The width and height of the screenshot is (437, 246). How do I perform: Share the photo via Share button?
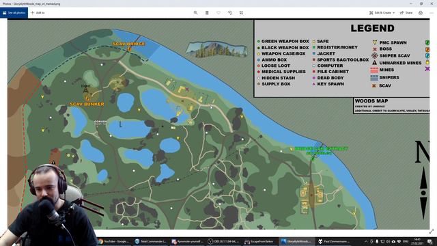(x=406, y=12)
